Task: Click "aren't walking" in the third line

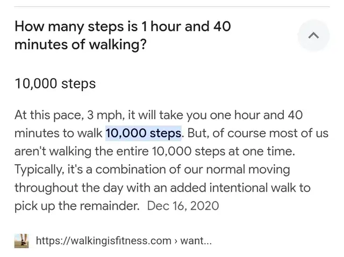Action: [x=53, y=151]
